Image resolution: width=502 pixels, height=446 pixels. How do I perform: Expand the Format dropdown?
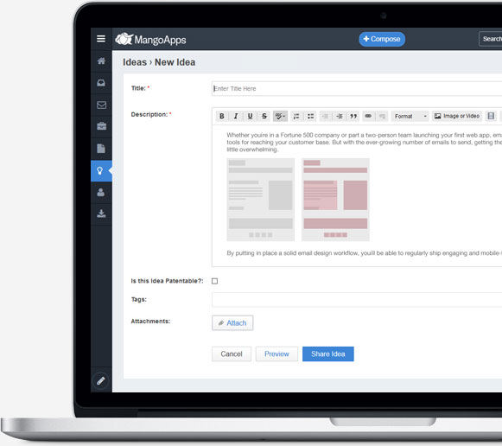click(x=410, y=116)
